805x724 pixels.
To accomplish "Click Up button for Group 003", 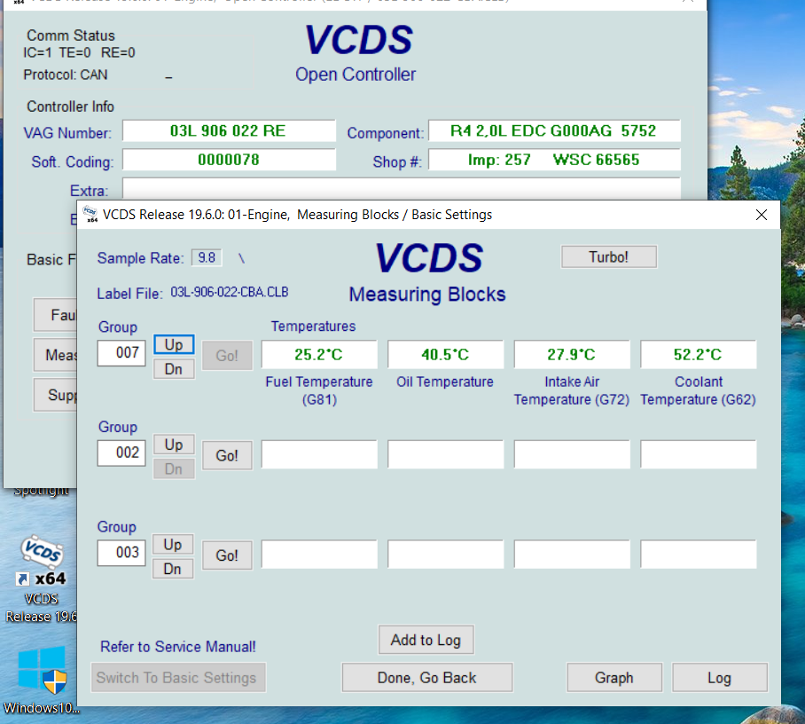I will pos(173,544).
